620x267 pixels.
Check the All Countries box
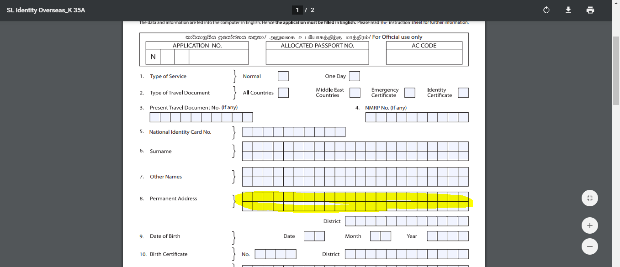point(283,93)
